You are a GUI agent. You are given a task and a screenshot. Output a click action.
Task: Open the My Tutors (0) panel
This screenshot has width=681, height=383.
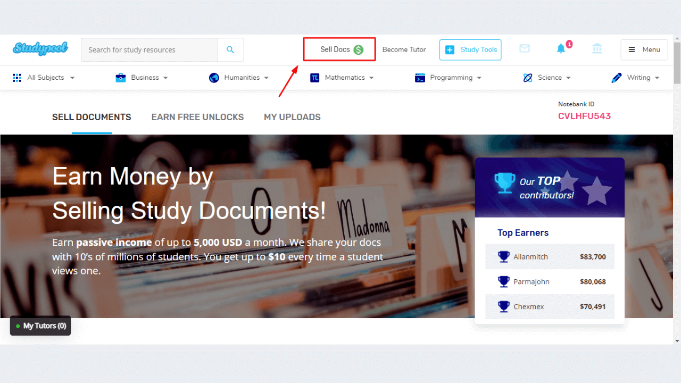coord(40,326)
